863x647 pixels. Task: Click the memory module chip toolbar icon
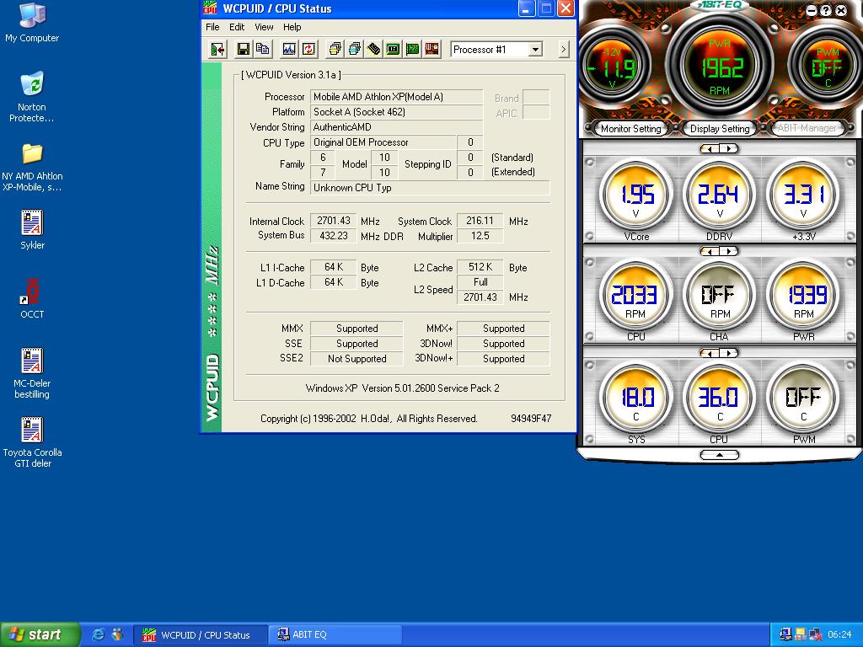tap(373, 50)
